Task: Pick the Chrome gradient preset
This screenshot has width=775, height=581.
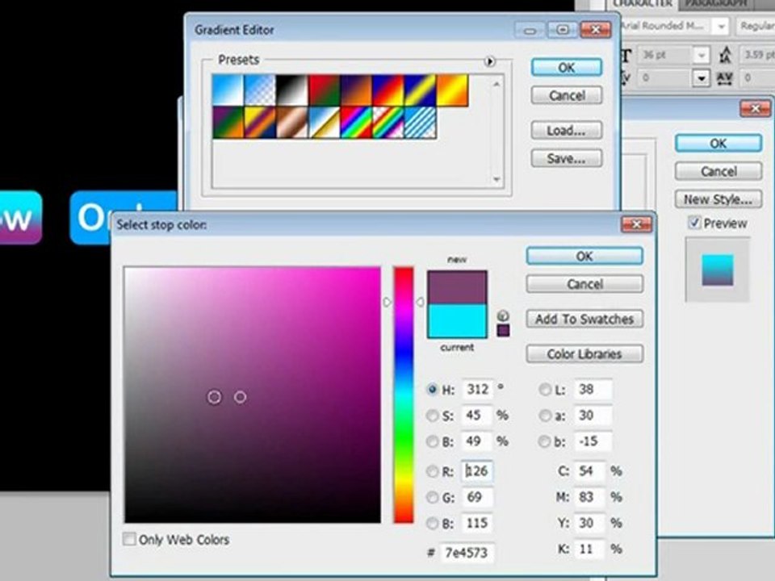Action: pos(325,123)
